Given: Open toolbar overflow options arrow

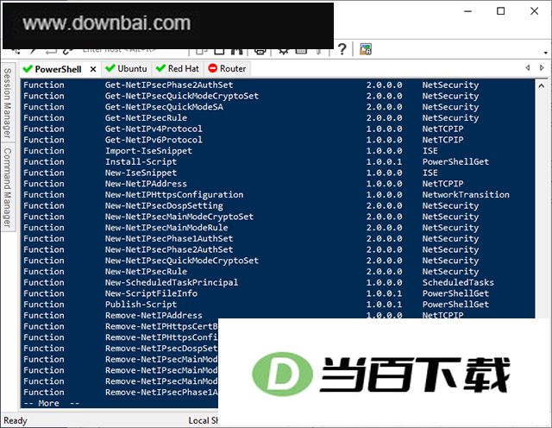Looking at the screenshot, I should pos(545,53).
